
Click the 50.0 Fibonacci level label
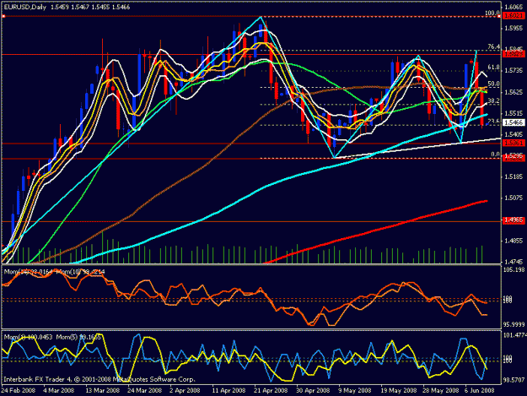pos(493,84)
